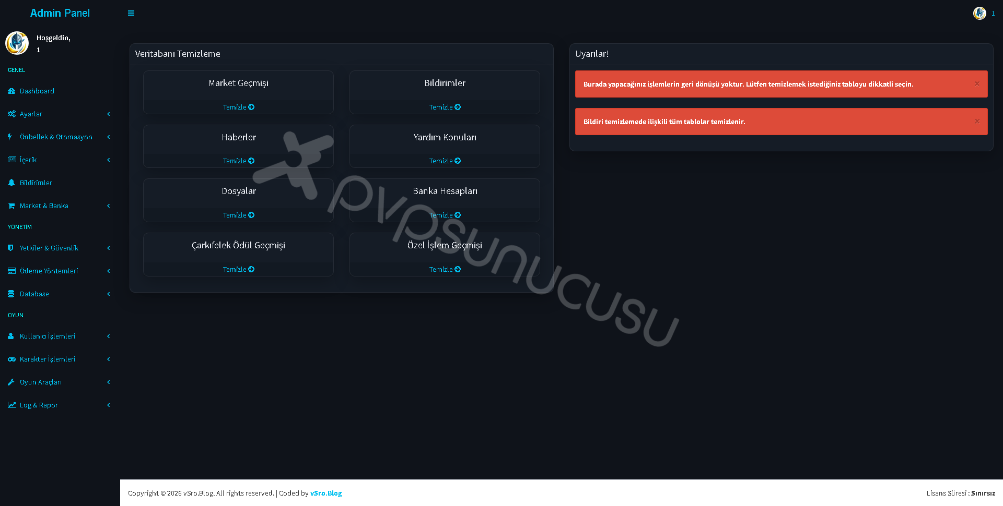Dismiss the irreversible-operations red warning
Screen dimensions: 1003x506
tap(977, 83)
